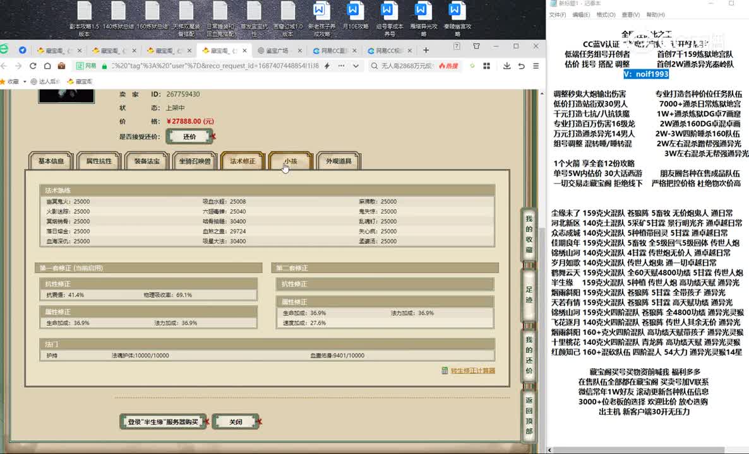Open a new browser tab

(x=426, y=50)
